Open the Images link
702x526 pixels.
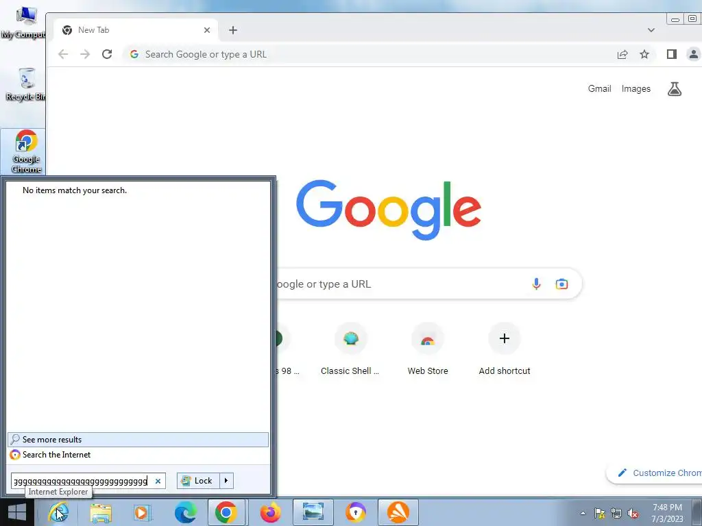(x=636, y=88)
